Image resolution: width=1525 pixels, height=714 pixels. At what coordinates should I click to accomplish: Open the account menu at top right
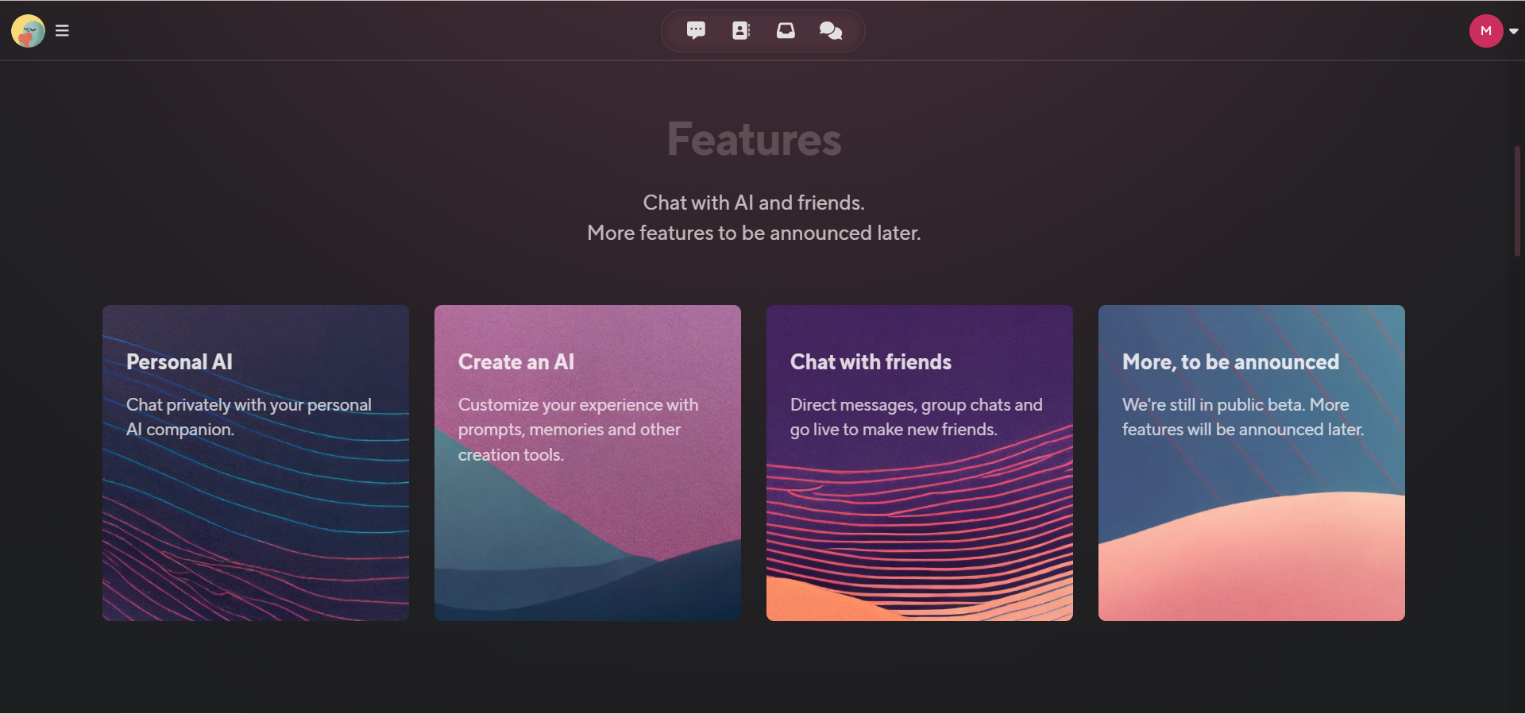point(1493,30)
